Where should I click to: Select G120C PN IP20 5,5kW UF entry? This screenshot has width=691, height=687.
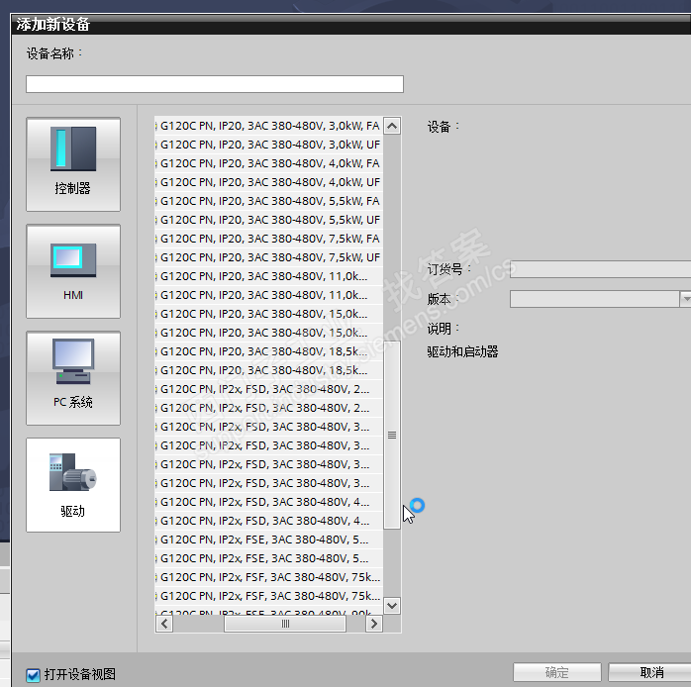click(x=269, y=220)
